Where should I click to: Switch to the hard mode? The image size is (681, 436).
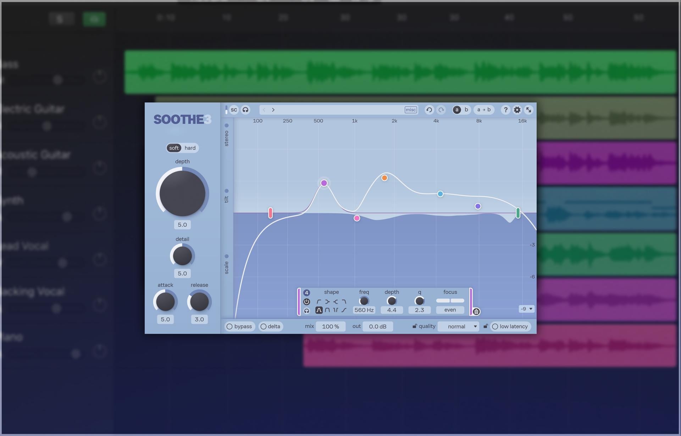click(x=190, y=148)
